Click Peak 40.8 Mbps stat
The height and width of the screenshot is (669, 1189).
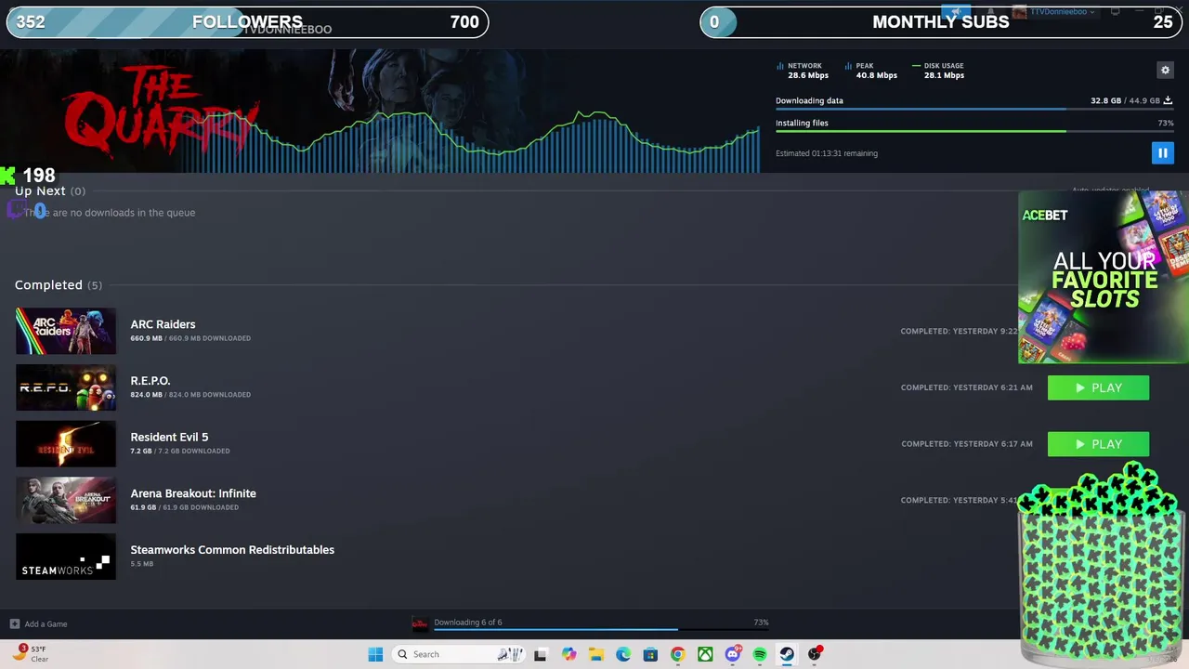[870, 71]
